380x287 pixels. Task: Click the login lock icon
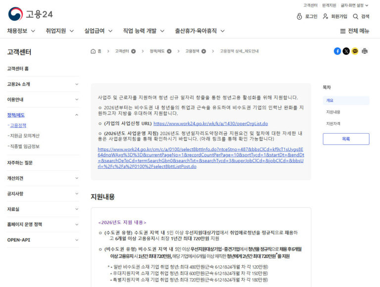pyautogui.click(x=299, y=16)
